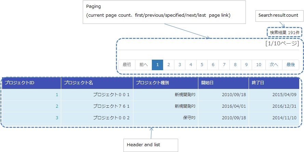The image size is (304, 152).
Task: Click the [1/10ページ] page indicator
Action: coord(282,44)
